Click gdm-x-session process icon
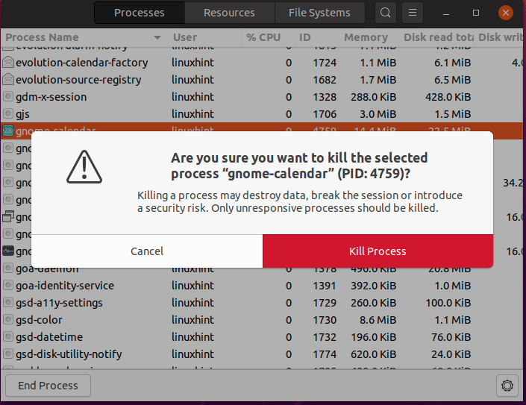526x405 pixels. tap(8, 96)
